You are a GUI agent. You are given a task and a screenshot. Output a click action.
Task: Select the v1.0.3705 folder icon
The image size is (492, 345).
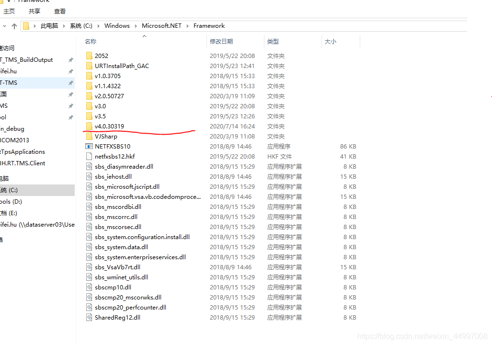pyautogui.click(x=89, y=76)
